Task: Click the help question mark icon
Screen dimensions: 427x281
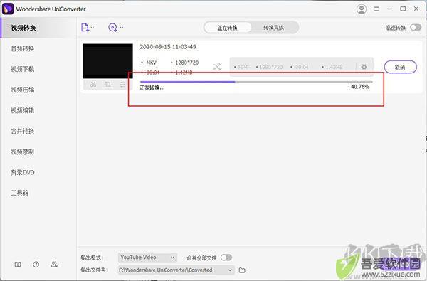Action: tap(36, 265)
